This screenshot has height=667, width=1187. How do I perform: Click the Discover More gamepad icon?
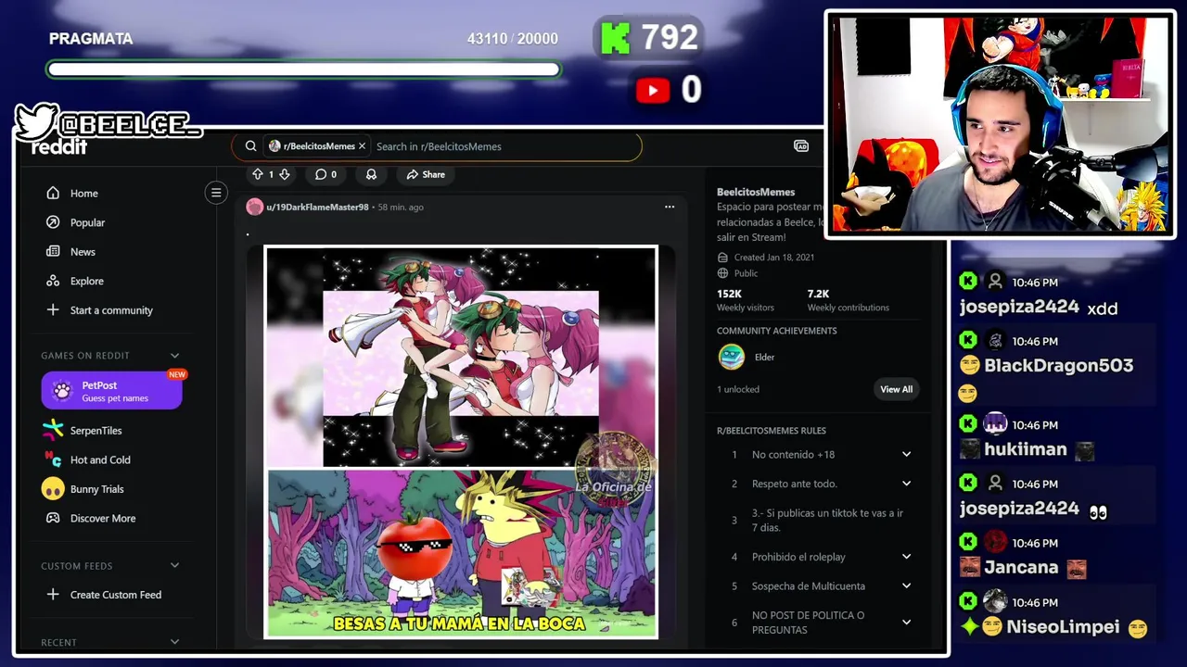53,519
